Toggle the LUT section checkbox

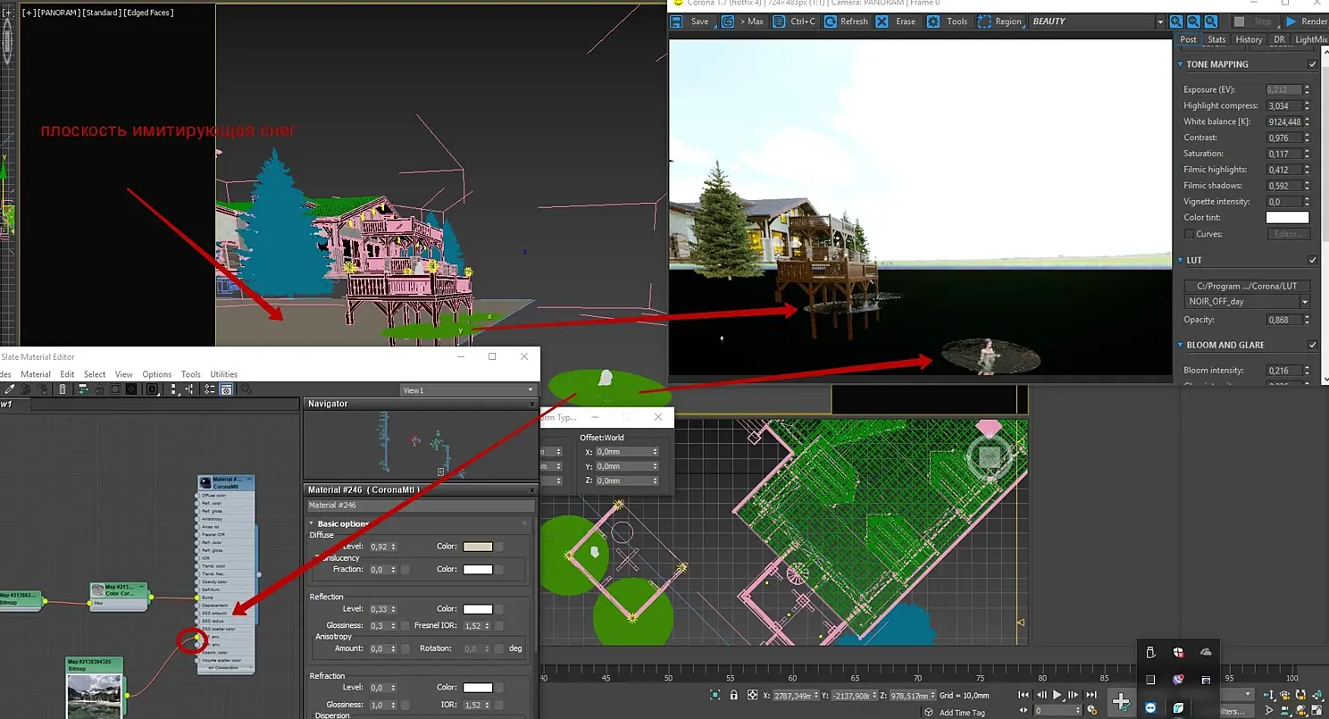[1312, 260]
